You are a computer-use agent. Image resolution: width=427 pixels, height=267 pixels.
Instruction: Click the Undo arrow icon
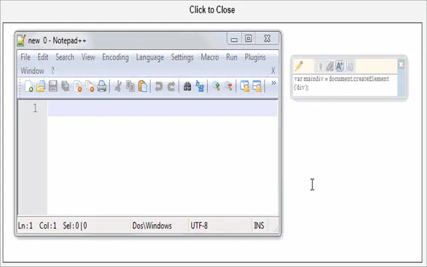coord(159,87)
